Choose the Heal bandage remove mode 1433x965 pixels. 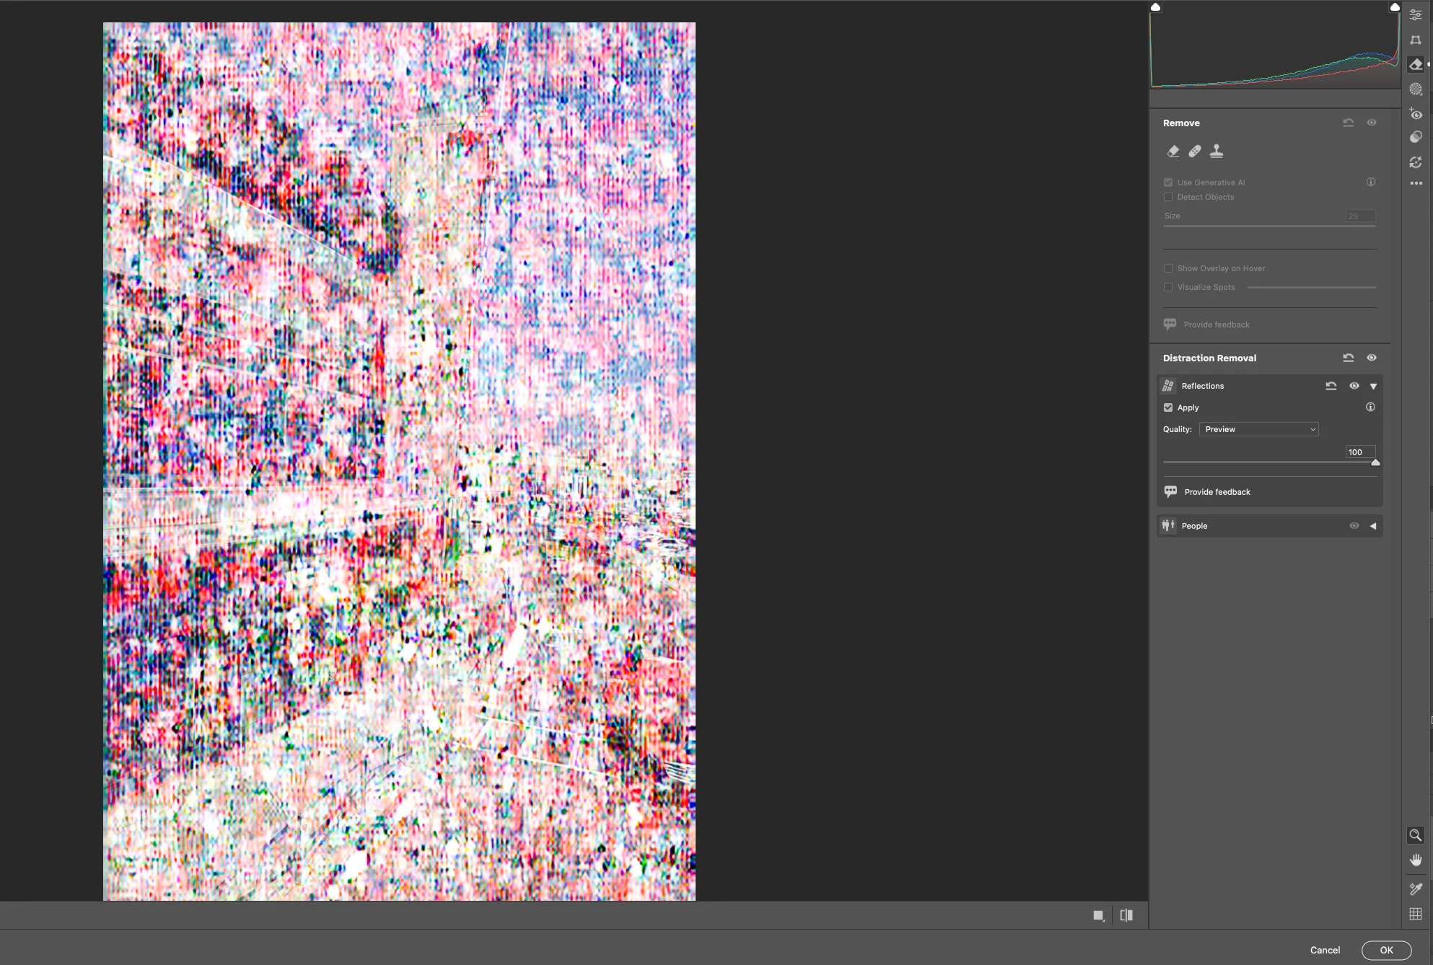[x=1195, y=151]
